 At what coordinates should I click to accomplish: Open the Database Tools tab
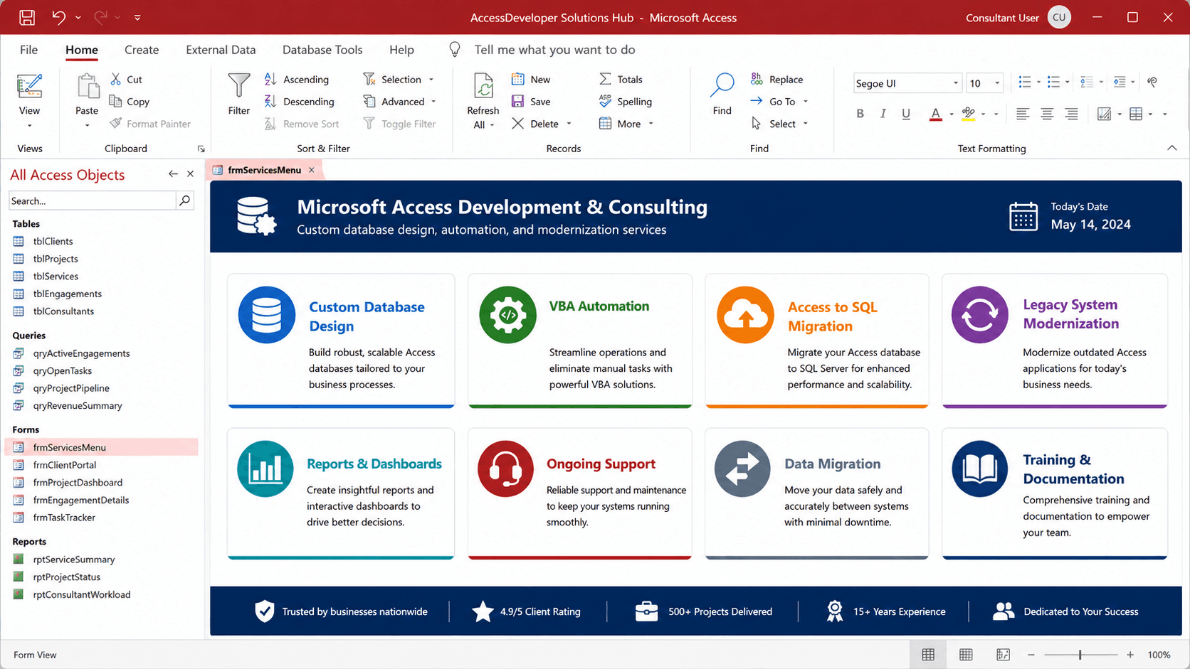coord(322,50)
